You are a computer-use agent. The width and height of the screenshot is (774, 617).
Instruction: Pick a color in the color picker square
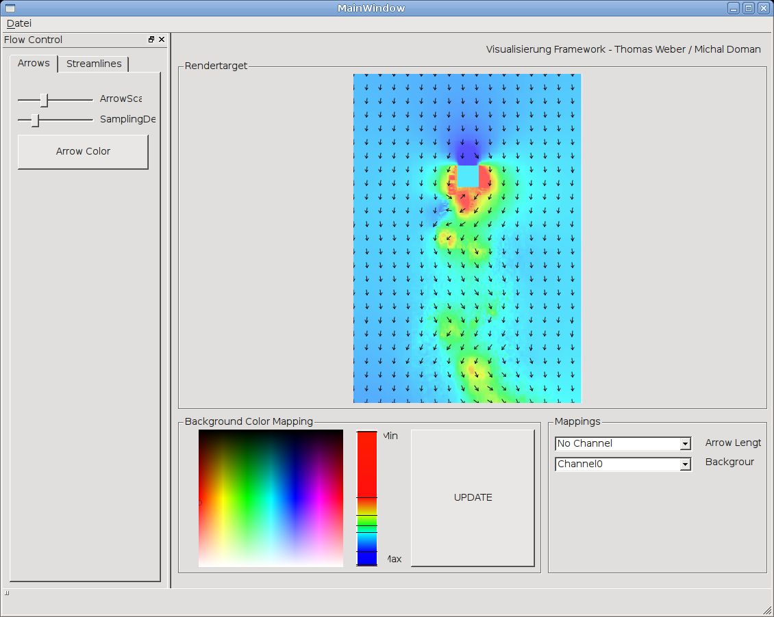(x=271, y=498)
